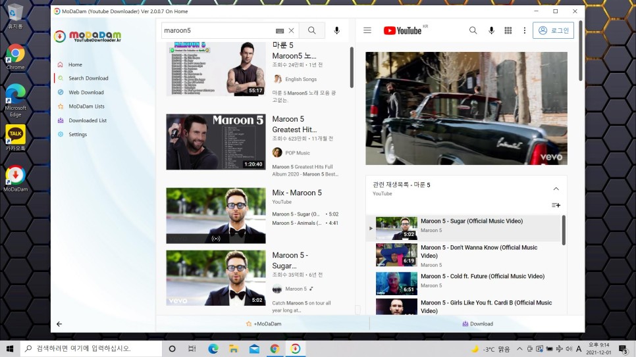This screenshot has width=636, height=357.
Task: Open the Home sidebar item
Action: point(75,64)
